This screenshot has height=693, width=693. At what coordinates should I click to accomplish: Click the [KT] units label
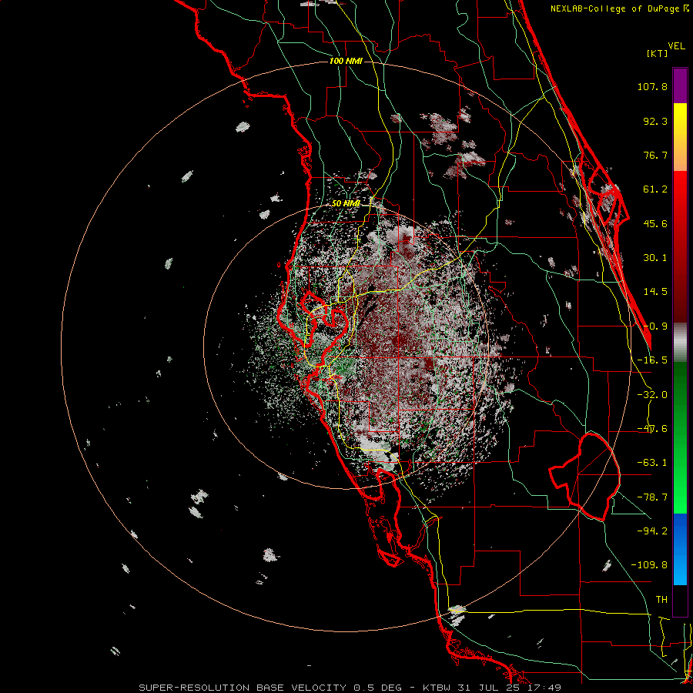[x=658, y=53]
